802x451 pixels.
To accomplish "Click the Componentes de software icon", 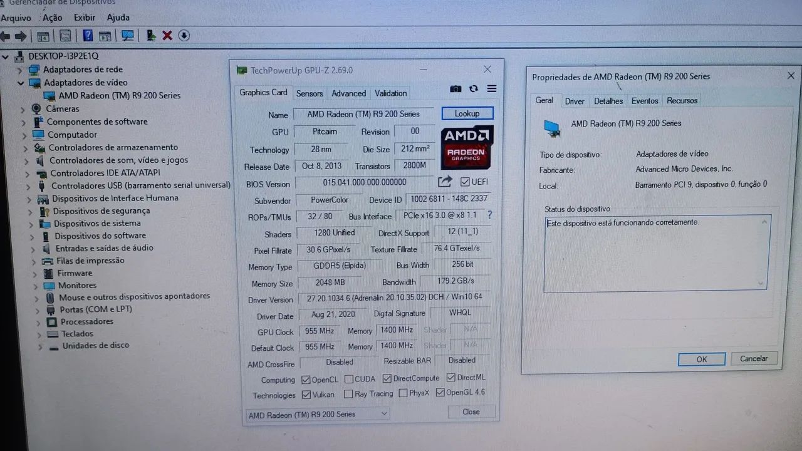I will point(38,122).
